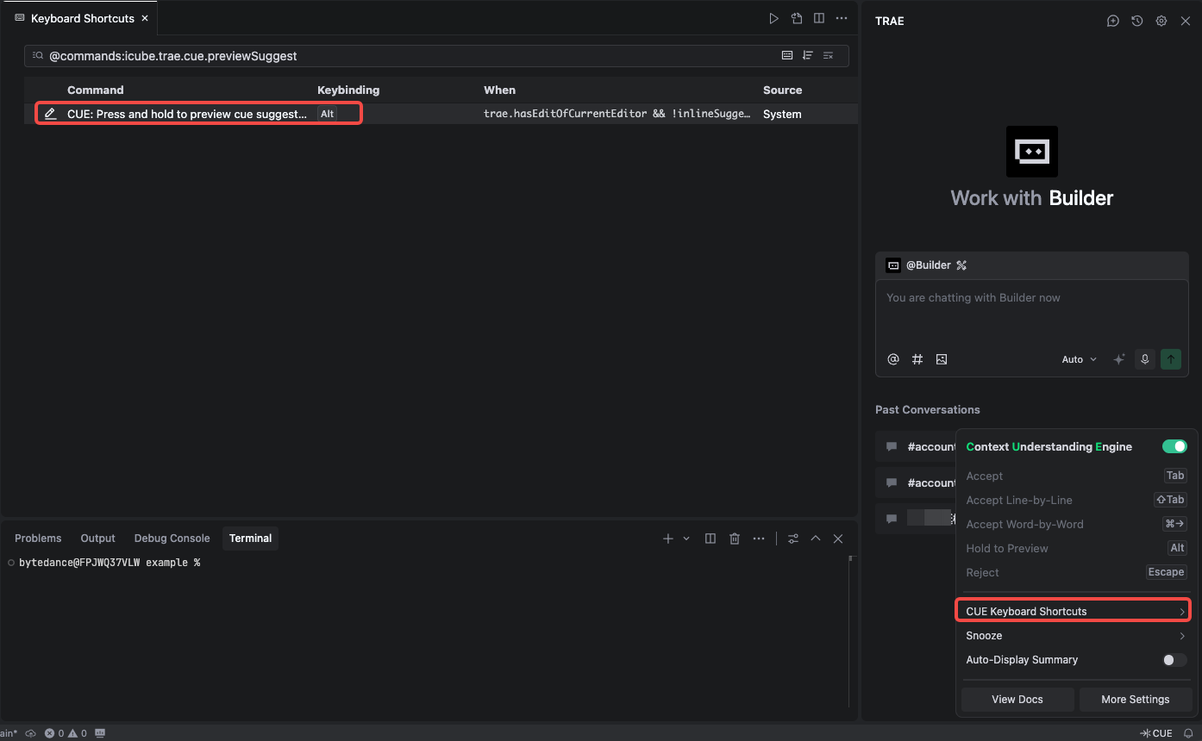1202x741 pixels.
Task: Open TRAE settings with the gear icon
Action: click(x=1161, y=20)
